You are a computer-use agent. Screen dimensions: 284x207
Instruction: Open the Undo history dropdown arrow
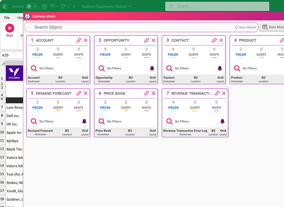[57, 6]
